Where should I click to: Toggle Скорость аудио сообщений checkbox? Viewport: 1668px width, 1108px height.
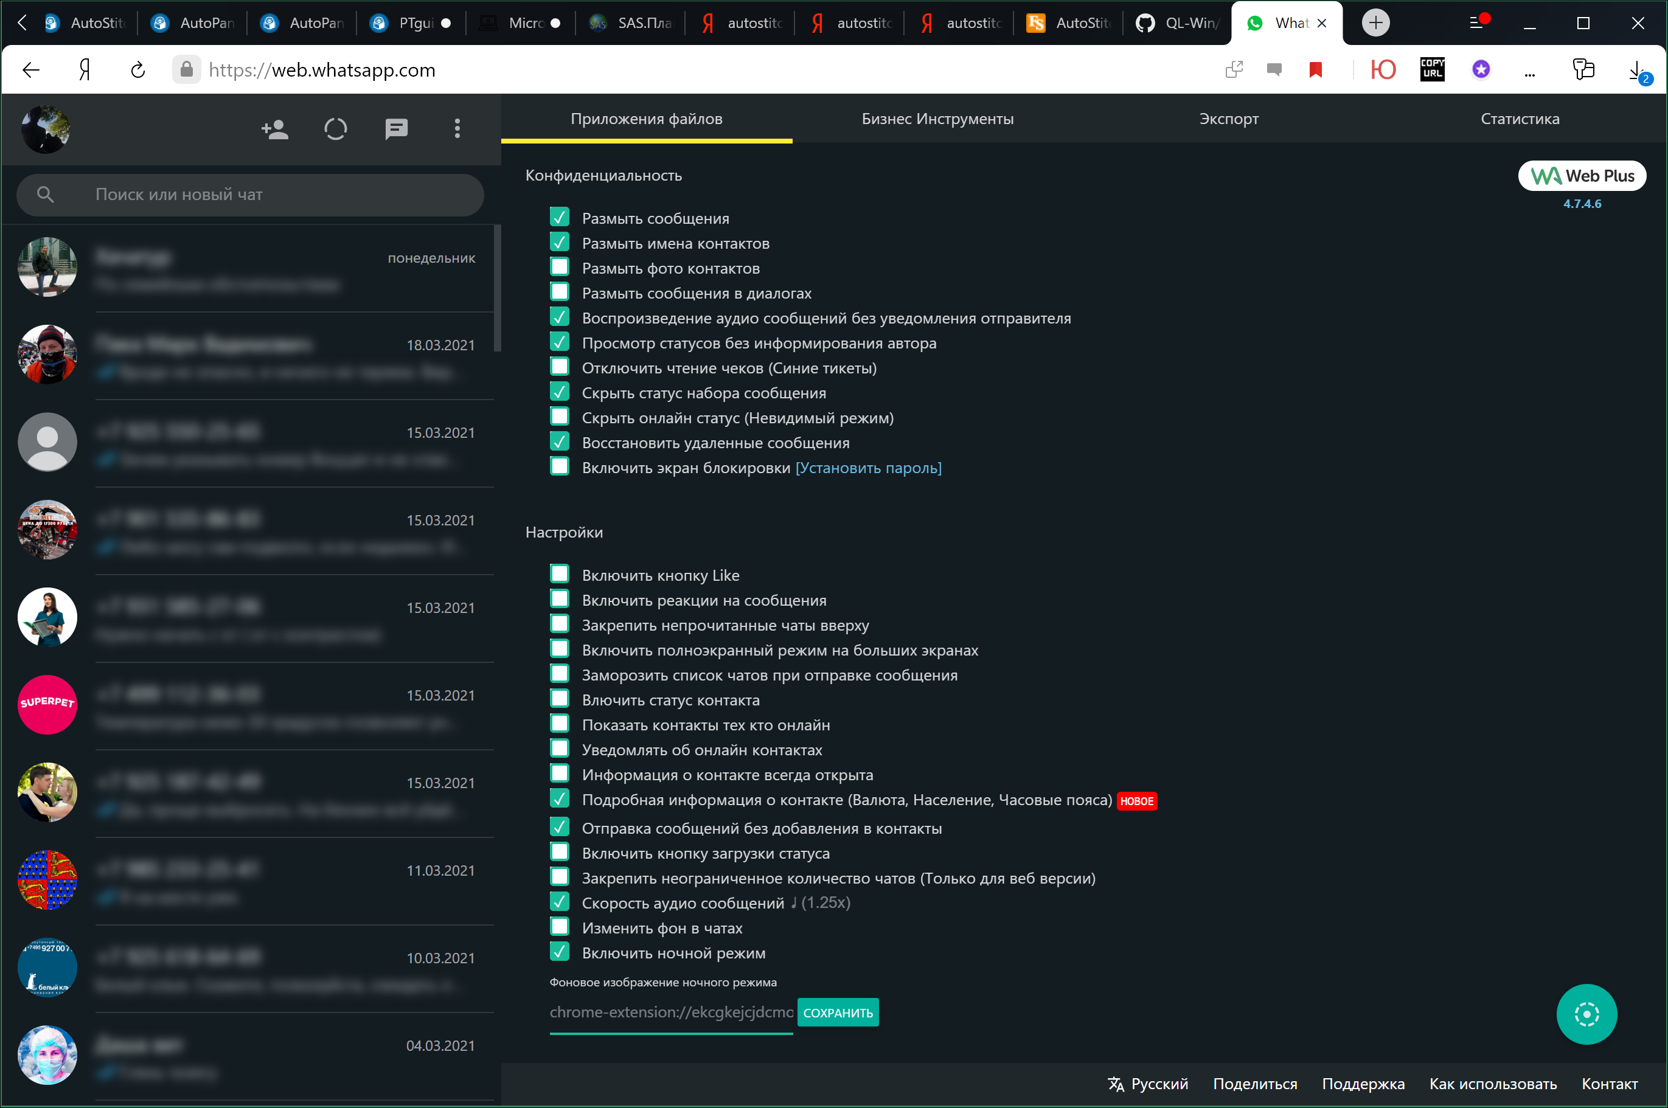tap(560, 901)
